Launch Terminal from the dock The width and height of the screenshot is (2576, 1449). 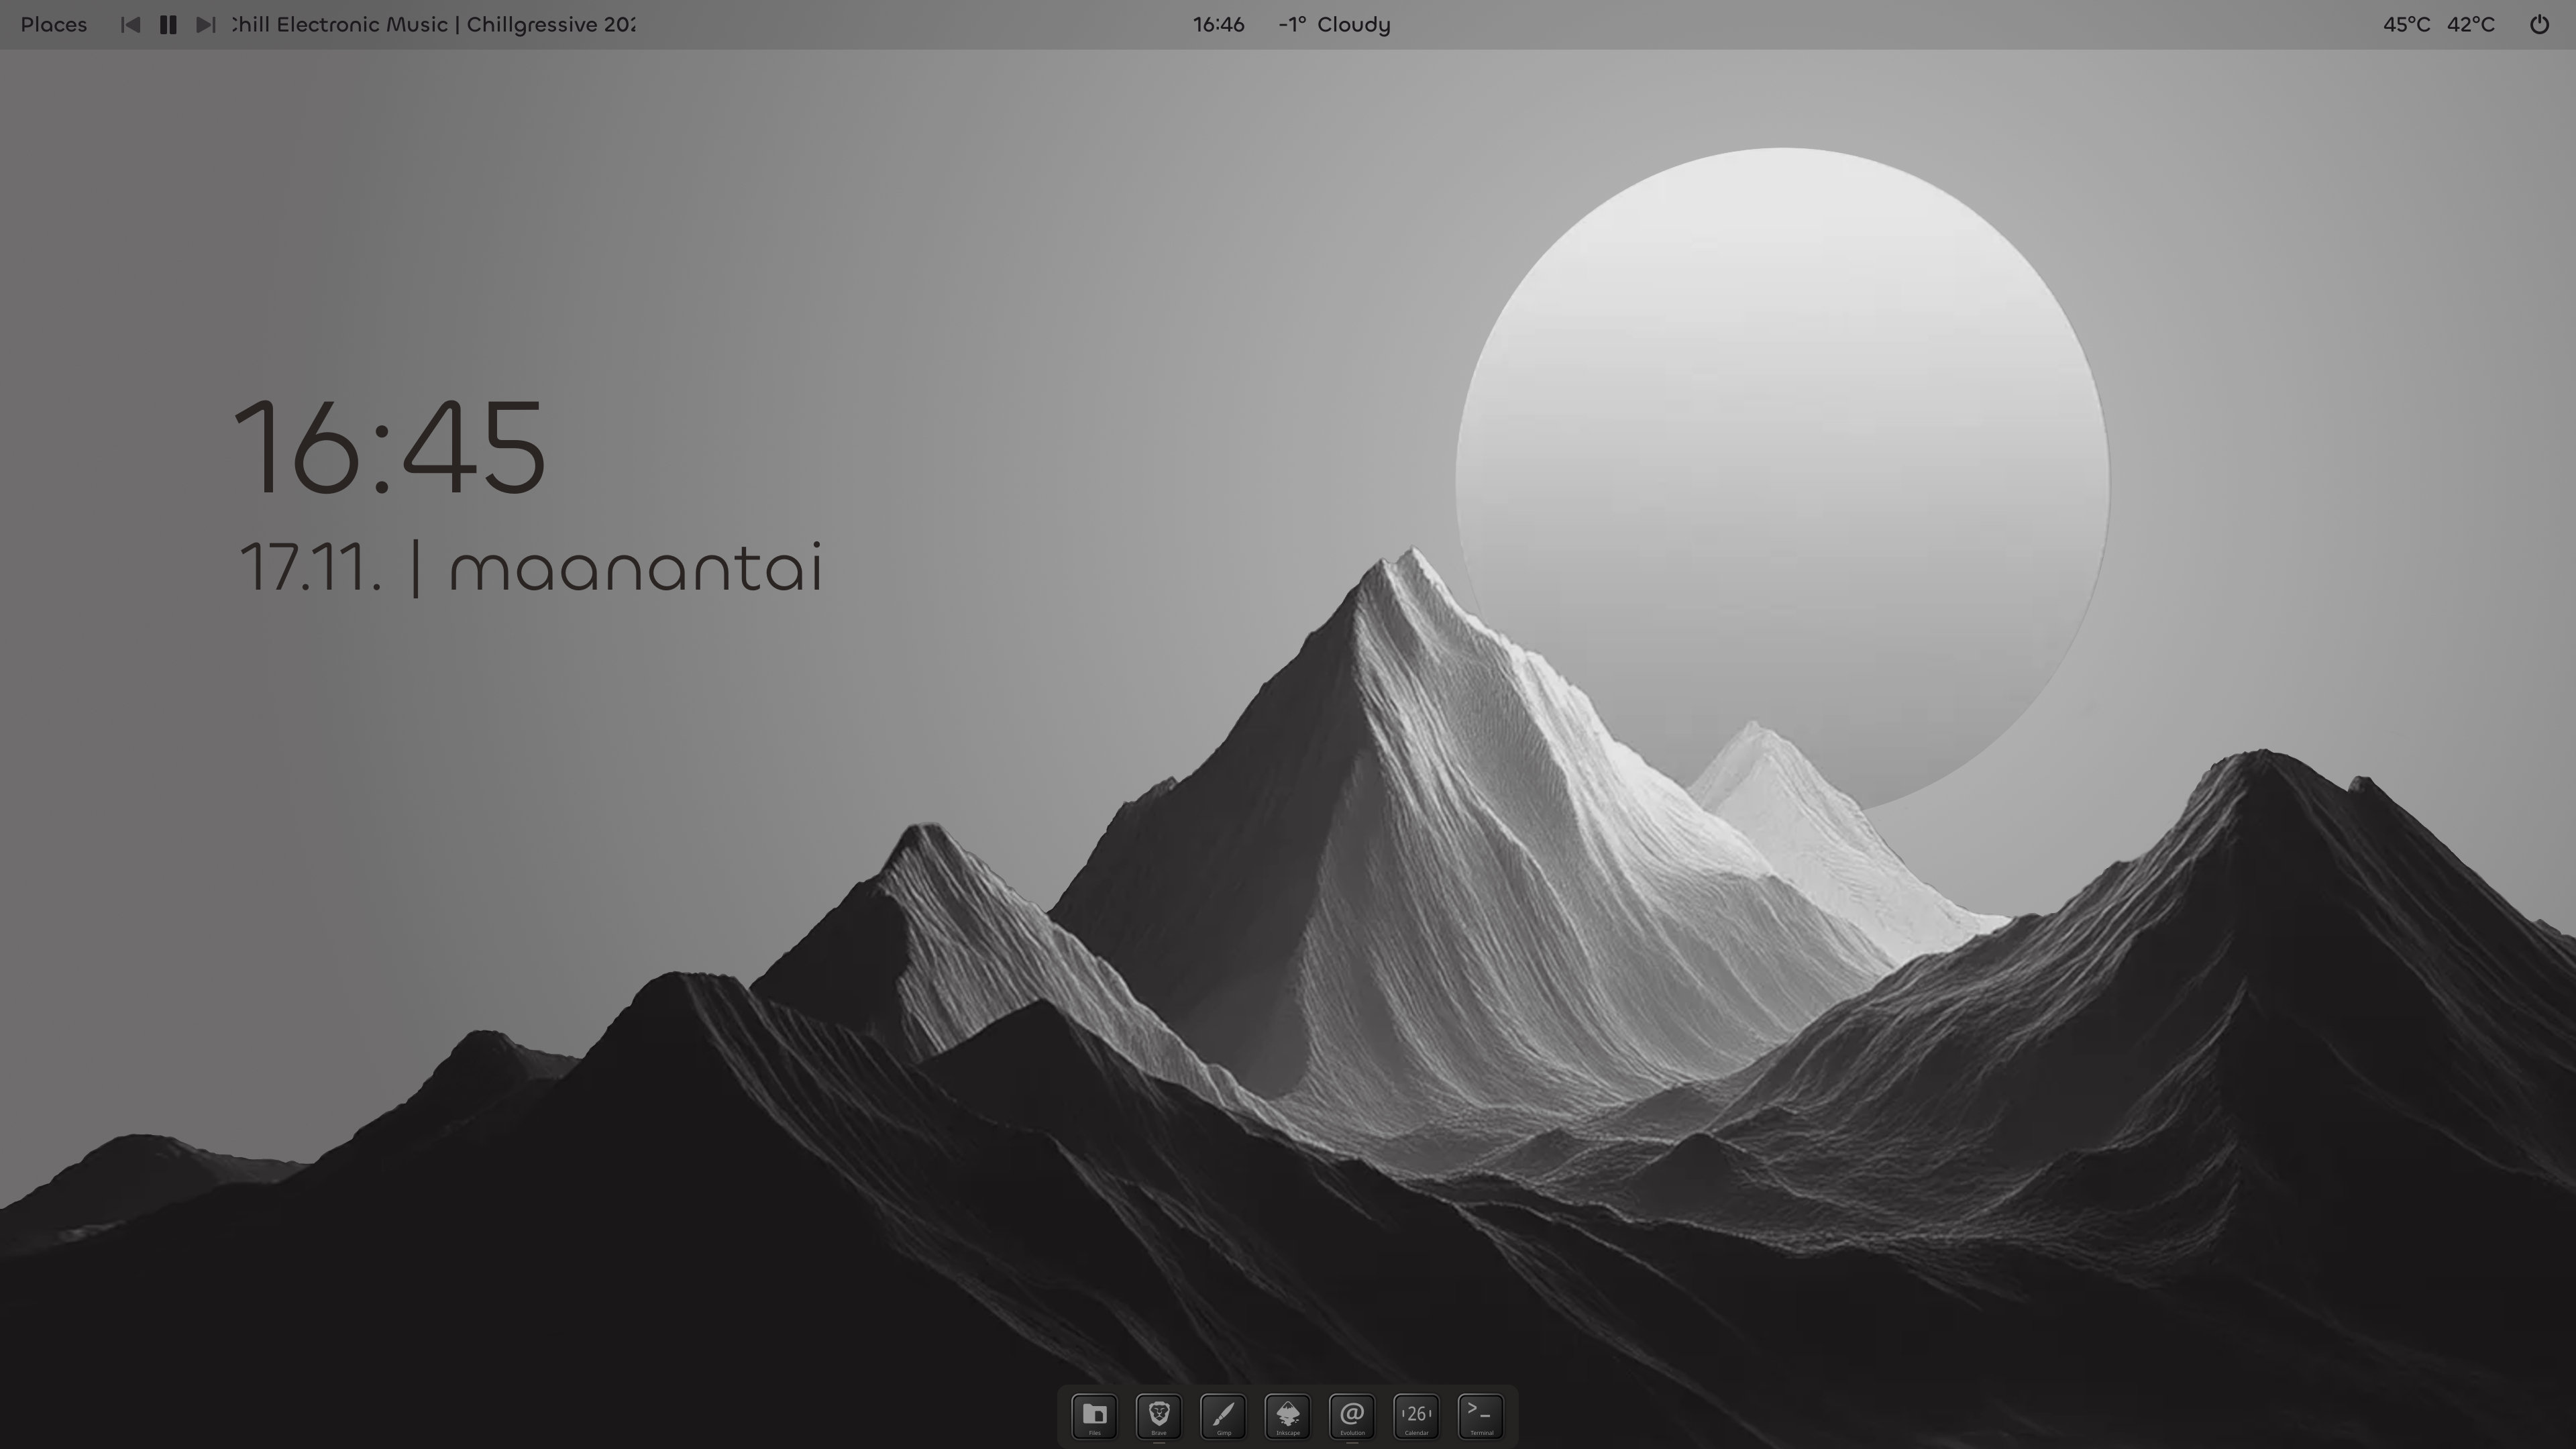1481,1415
